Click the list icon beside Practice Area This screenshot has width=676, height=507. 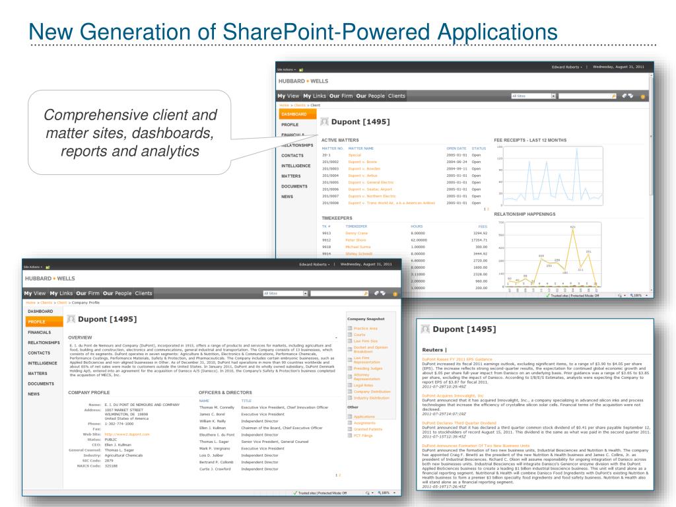coord(350,329)
